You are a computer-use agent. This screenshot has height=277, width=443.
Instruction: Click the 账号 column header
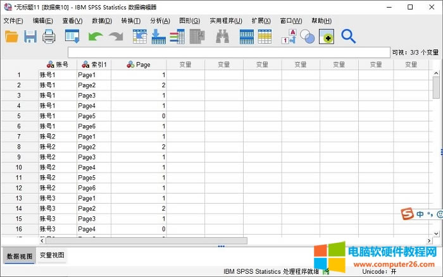pyautogui.click(x=58, y=65)
